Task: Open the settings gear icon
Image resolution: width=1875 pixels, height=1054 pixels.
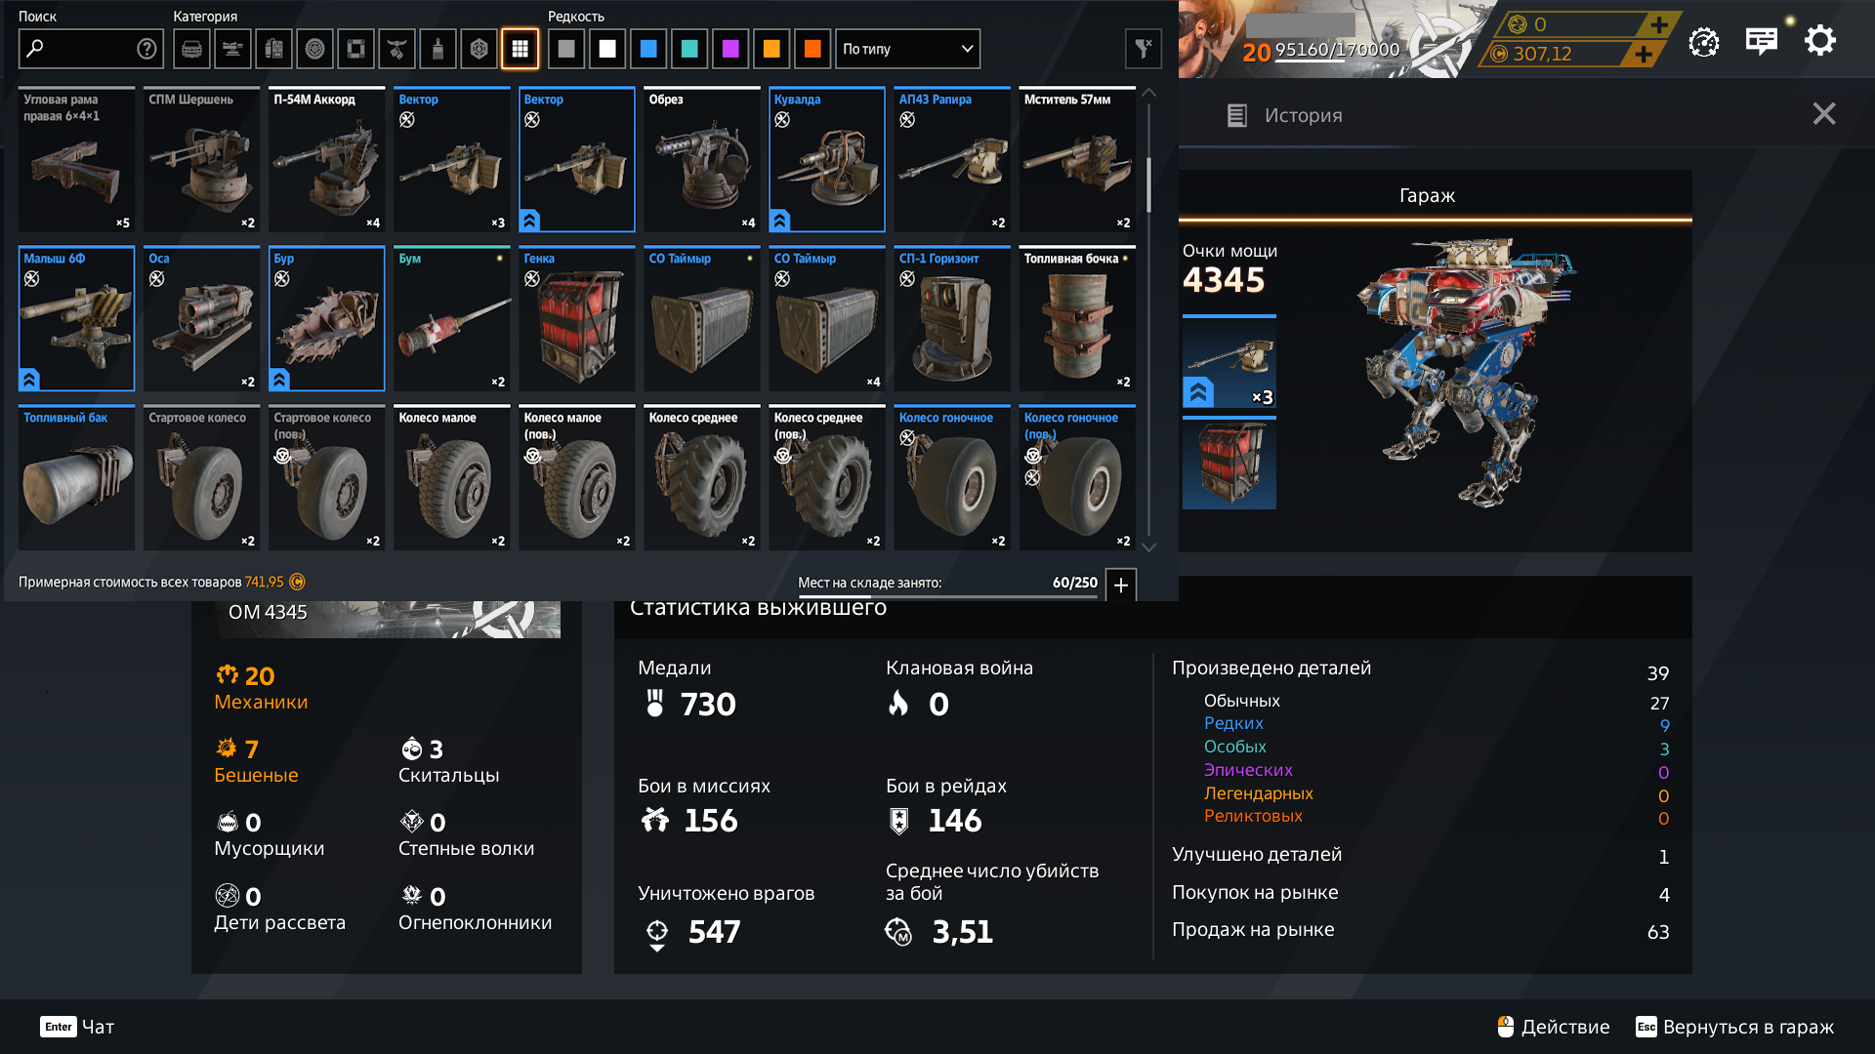Action: 1819,41
